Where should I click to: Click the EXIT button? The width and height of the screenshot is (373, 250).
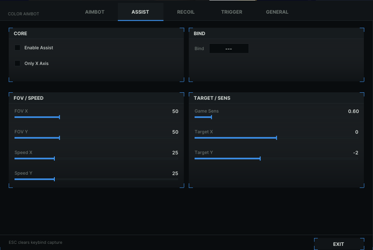click(x=339, y=244)
